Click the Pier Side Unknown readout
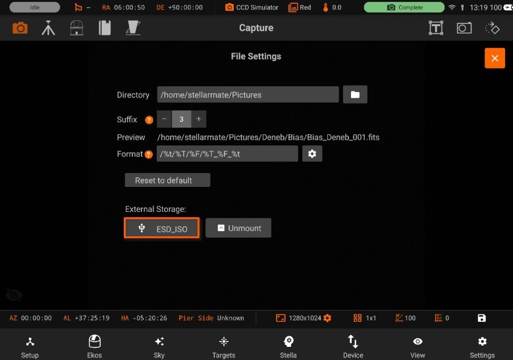 click(x=211, y=318)
